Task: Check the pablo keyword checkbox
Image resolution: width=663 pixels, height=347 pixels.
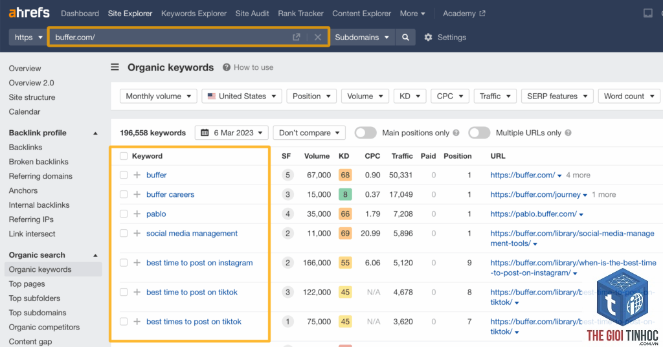Action: pyautogui.click(x=124, y=214)
